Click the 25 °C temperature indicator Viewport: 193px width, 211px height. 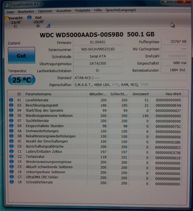[22, 80]
